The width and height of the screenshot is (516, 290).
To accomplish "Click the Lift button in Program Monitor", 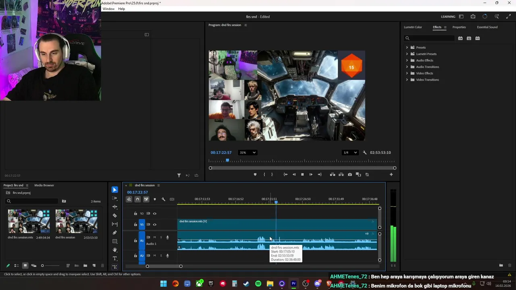I will (333, 174).
